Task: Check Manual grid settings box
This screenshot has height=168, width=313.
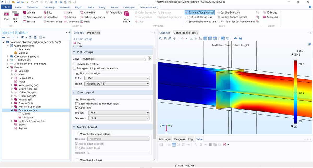Action: (x=77, y=160)
